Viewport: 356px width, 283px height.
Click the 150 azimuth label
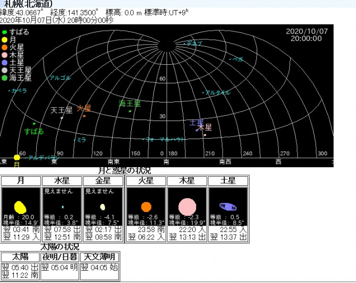135,153
